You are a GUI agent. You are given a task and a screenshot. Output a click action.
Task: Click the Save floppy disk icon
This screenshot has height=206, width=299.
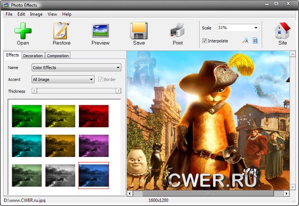tap(139, 30)
